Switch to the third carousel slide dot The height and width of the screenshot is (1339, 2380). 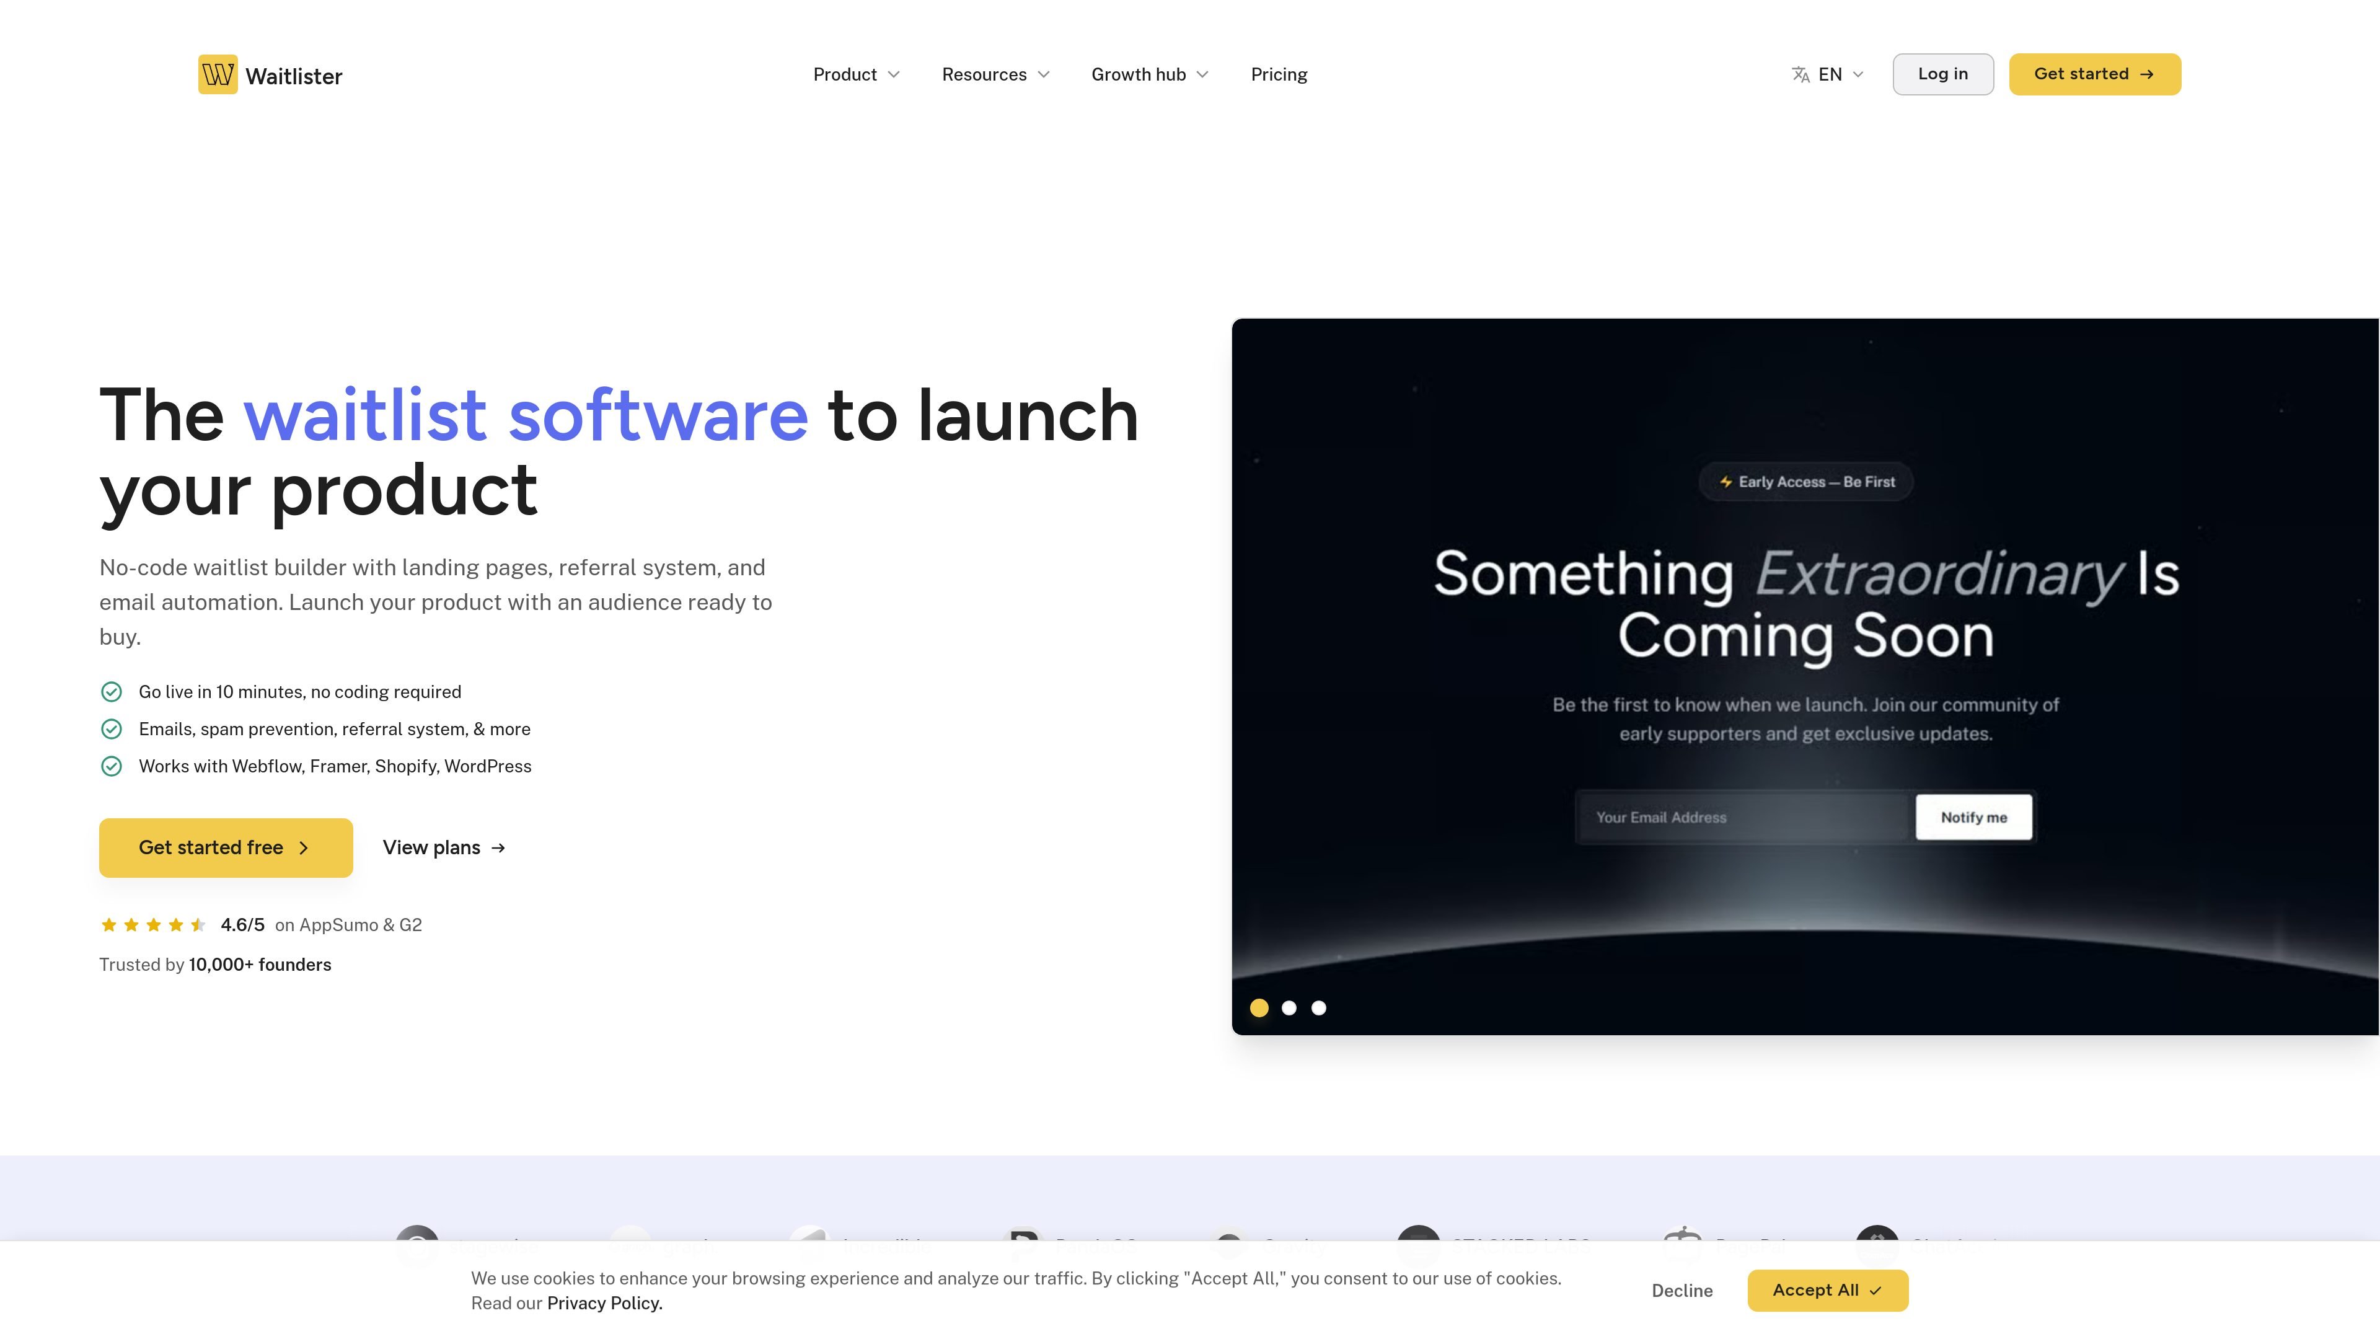click(1320, 1008)
